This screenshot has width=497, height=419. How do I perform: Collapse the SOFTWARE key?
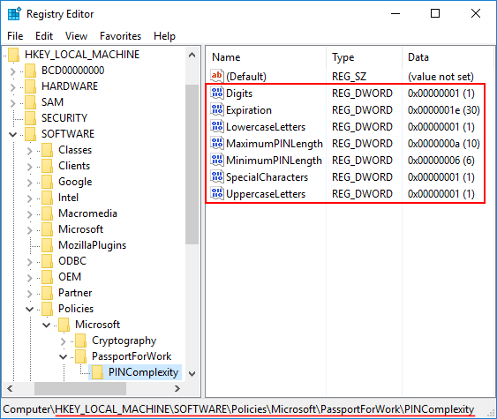tap(12, 134)
